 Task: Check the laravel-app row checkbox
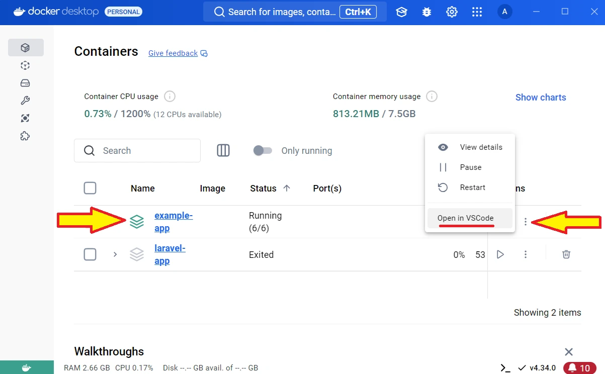point(90,254)
